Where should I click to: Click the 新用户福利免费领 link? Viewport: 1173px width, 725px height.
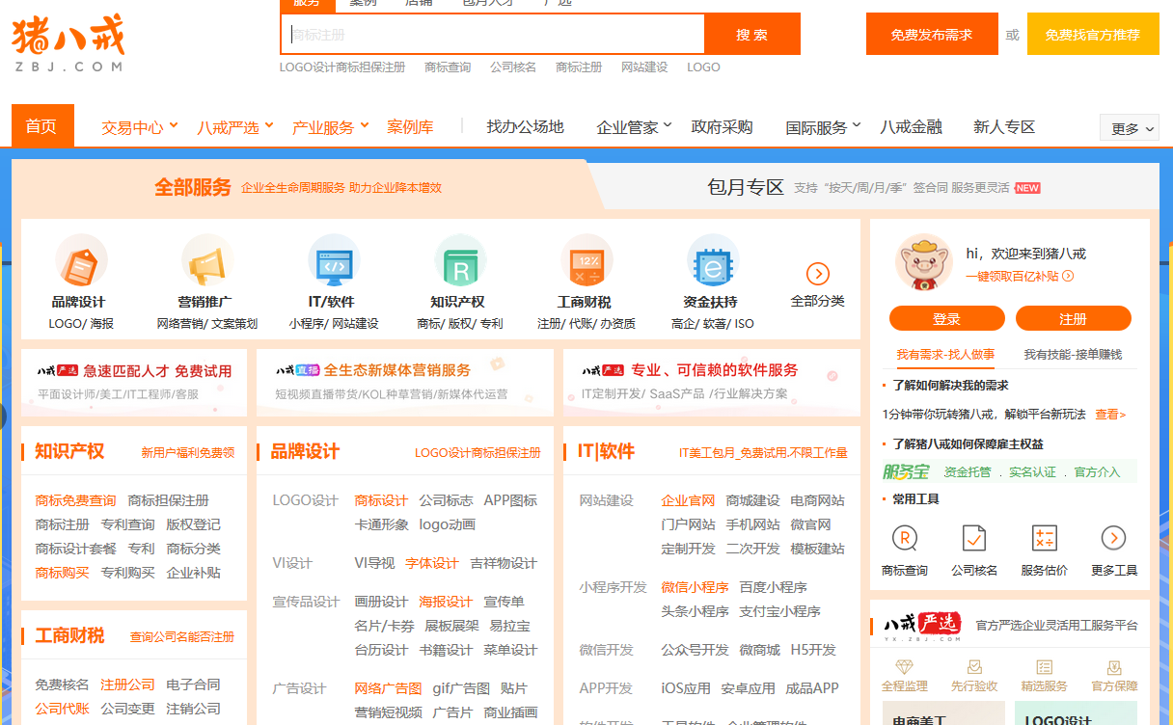[187, 453]
